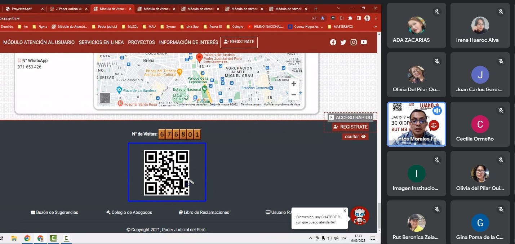Click REGISTRATE under ACCESO RÁPIDO
The height and width of the screenshot is (244, 515).
click(x=350, y=127)
